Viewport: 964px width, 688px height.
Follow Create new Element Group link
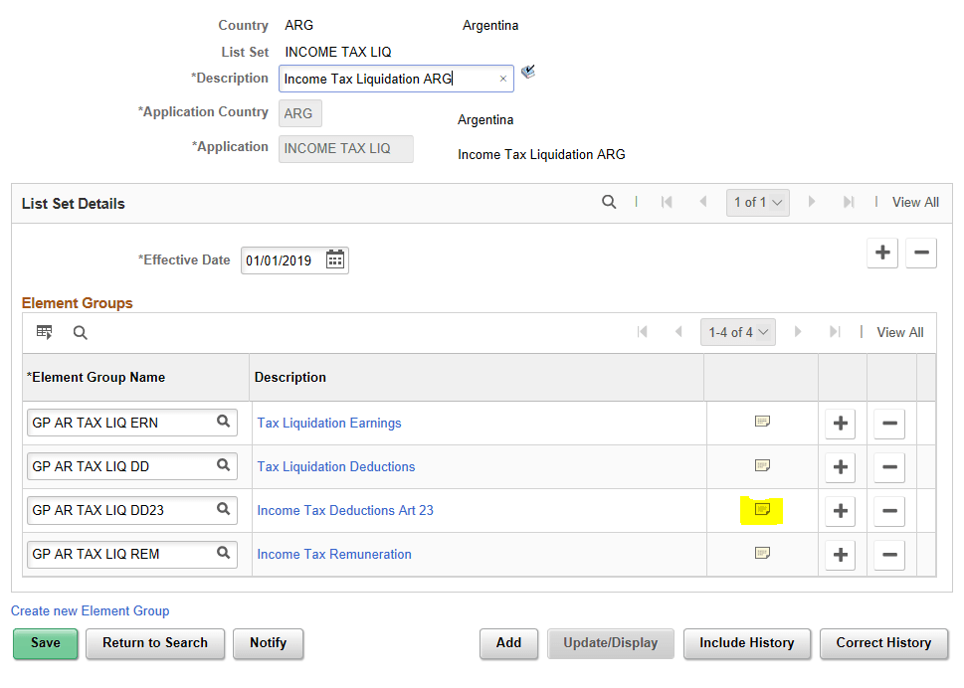90,610
